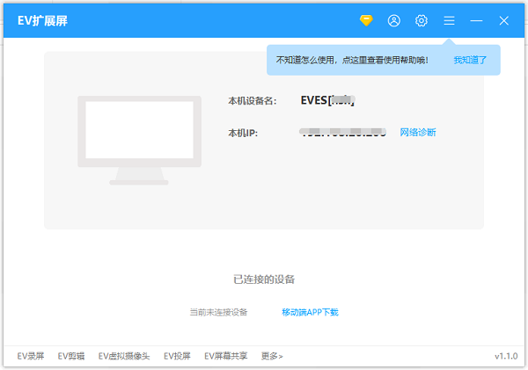Open EV投屏 from the bottom bar

pos(177,356)
